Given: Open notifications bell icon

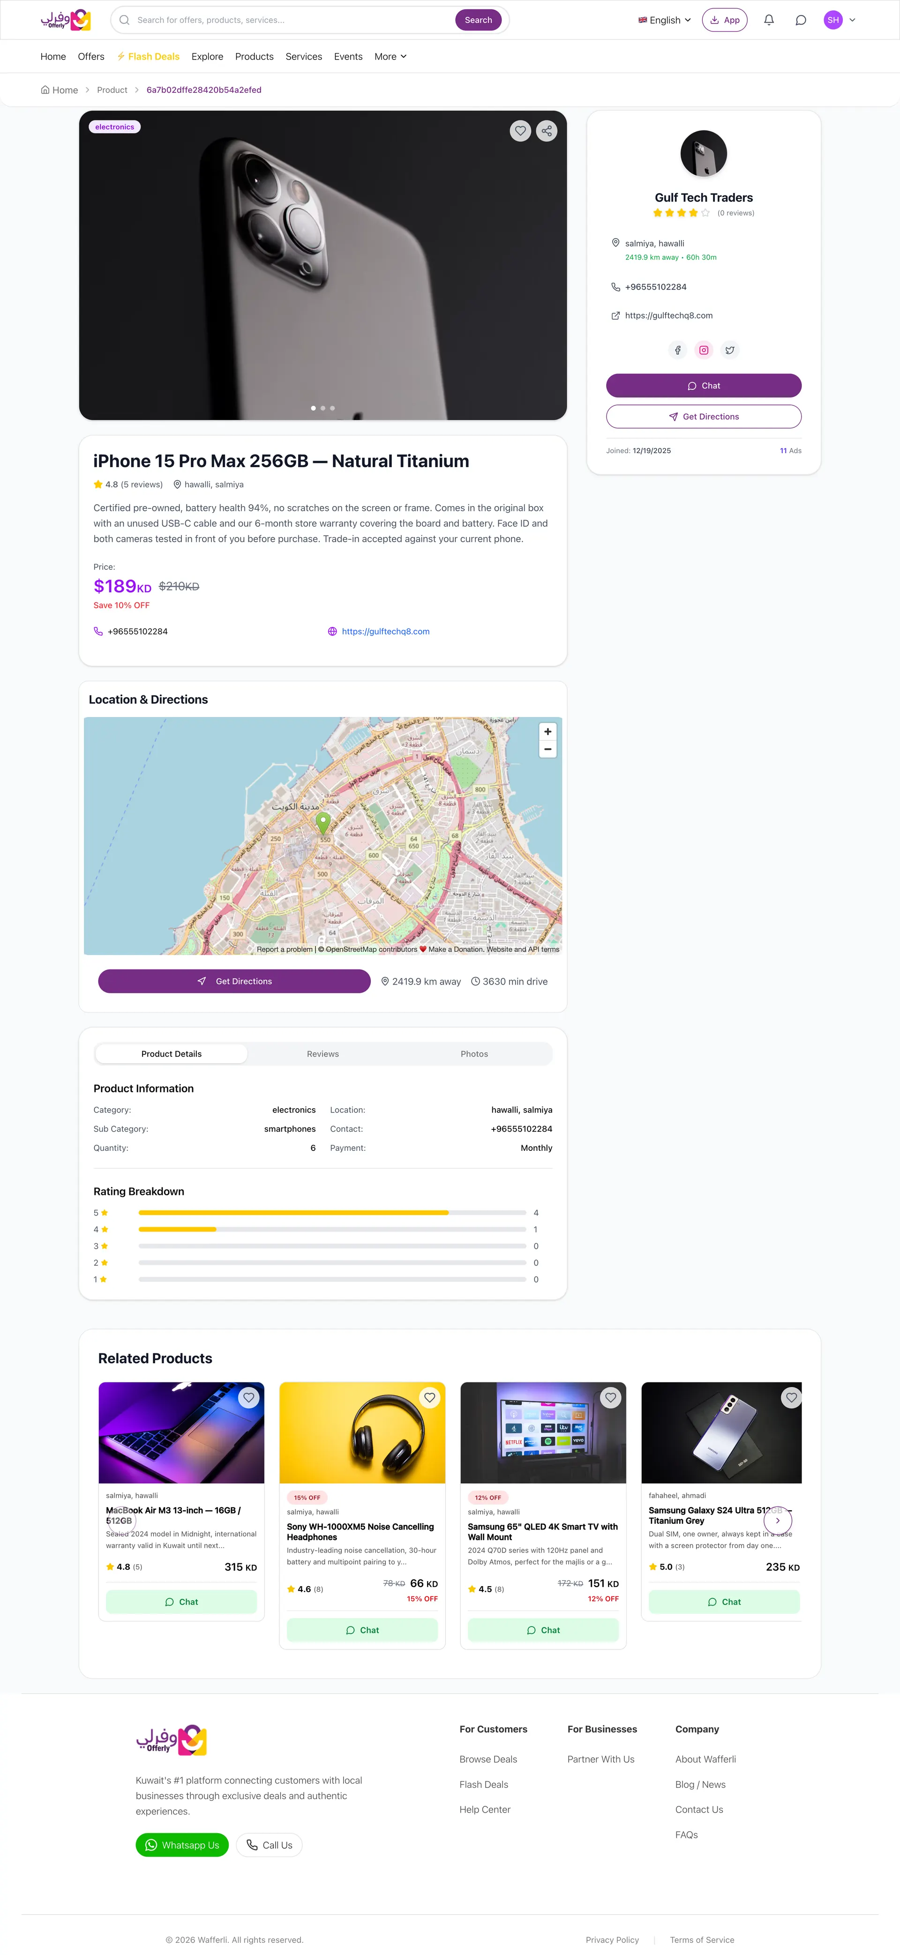Looking at the screenshot, I should [x=769, y=21].
